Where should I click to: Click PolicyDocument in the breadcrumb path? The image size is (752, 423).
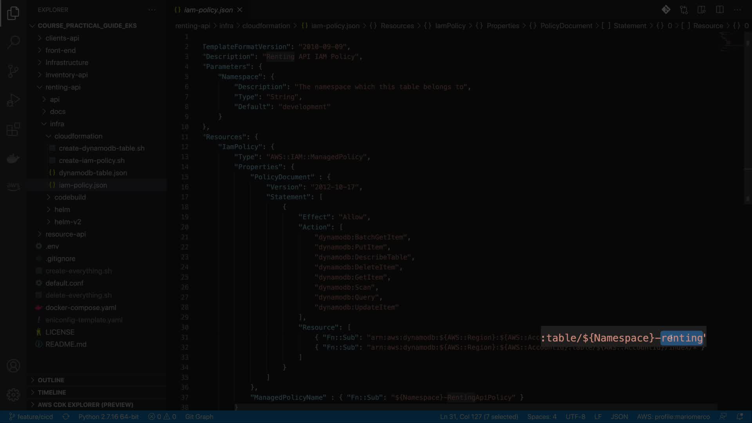566,26
